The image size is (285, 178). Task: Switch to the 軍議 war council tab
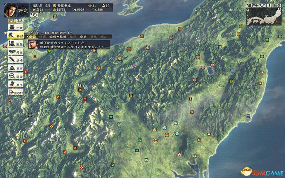(19, 21)
